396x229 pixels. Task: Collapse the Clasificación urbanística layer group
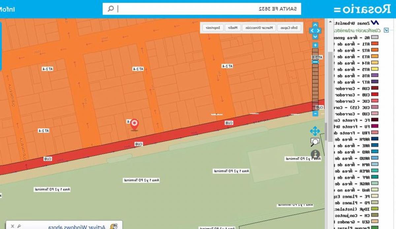click(386, 30)
